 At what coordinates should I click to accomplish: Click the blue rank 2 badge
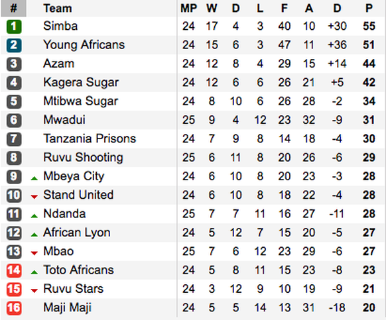pyautogui.click(x=14, y=45)
